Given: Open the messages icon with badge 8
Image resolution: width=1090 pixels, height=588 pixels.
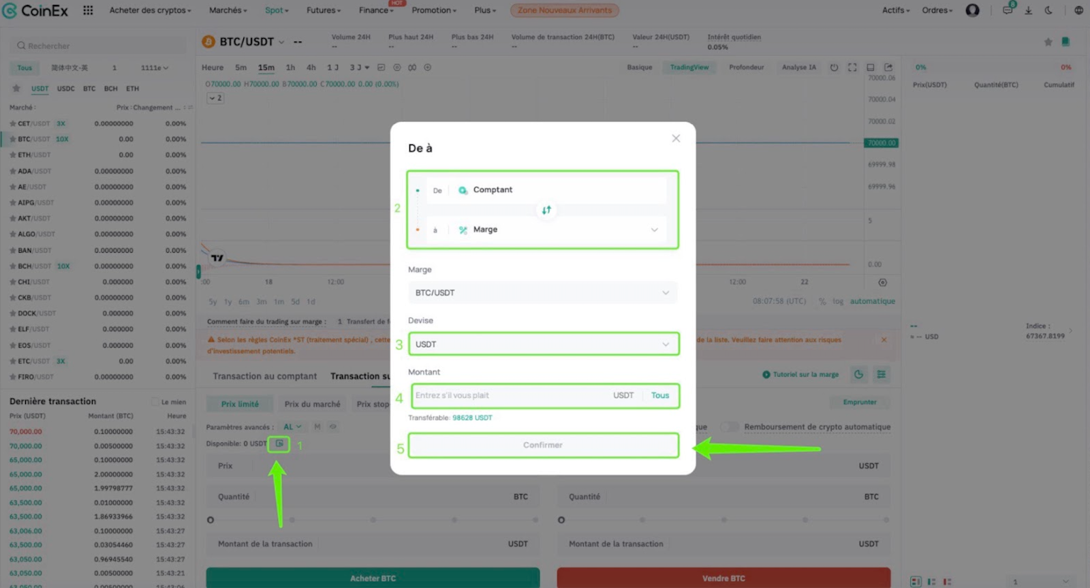Looking at the screenshot, I should (1008, 10).
